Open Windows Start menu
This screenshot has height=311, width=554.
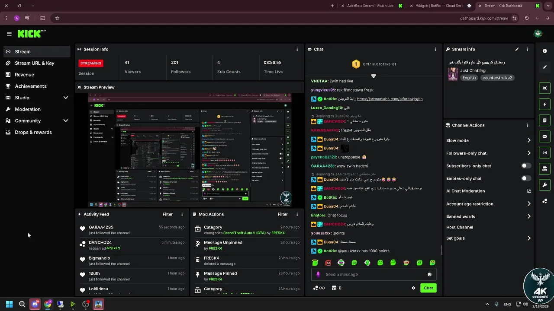[9, 304]
